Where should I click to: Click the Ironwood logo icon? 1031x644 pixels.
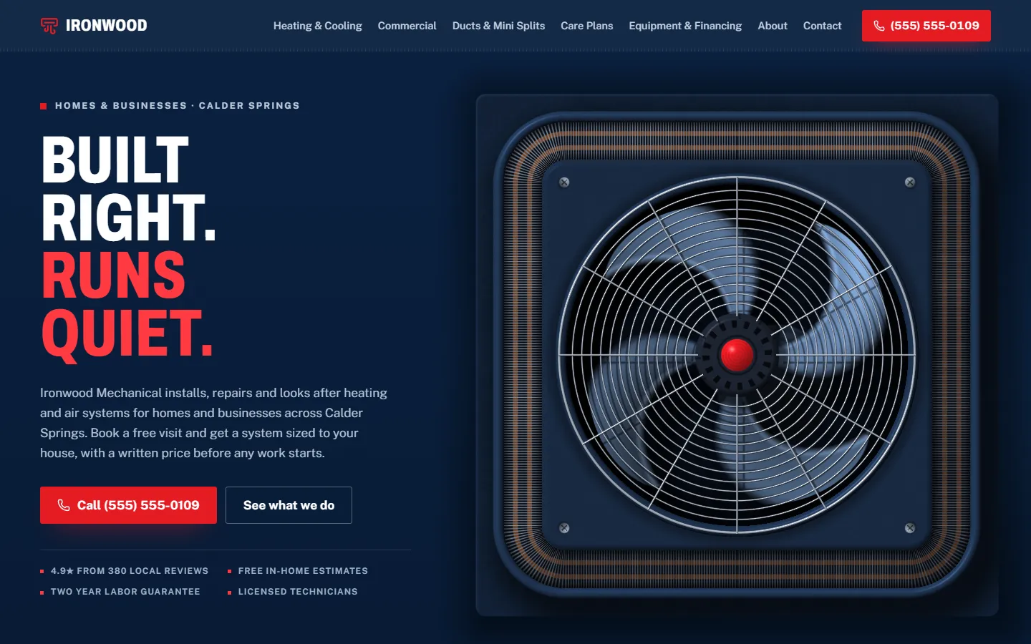[49, 26]
